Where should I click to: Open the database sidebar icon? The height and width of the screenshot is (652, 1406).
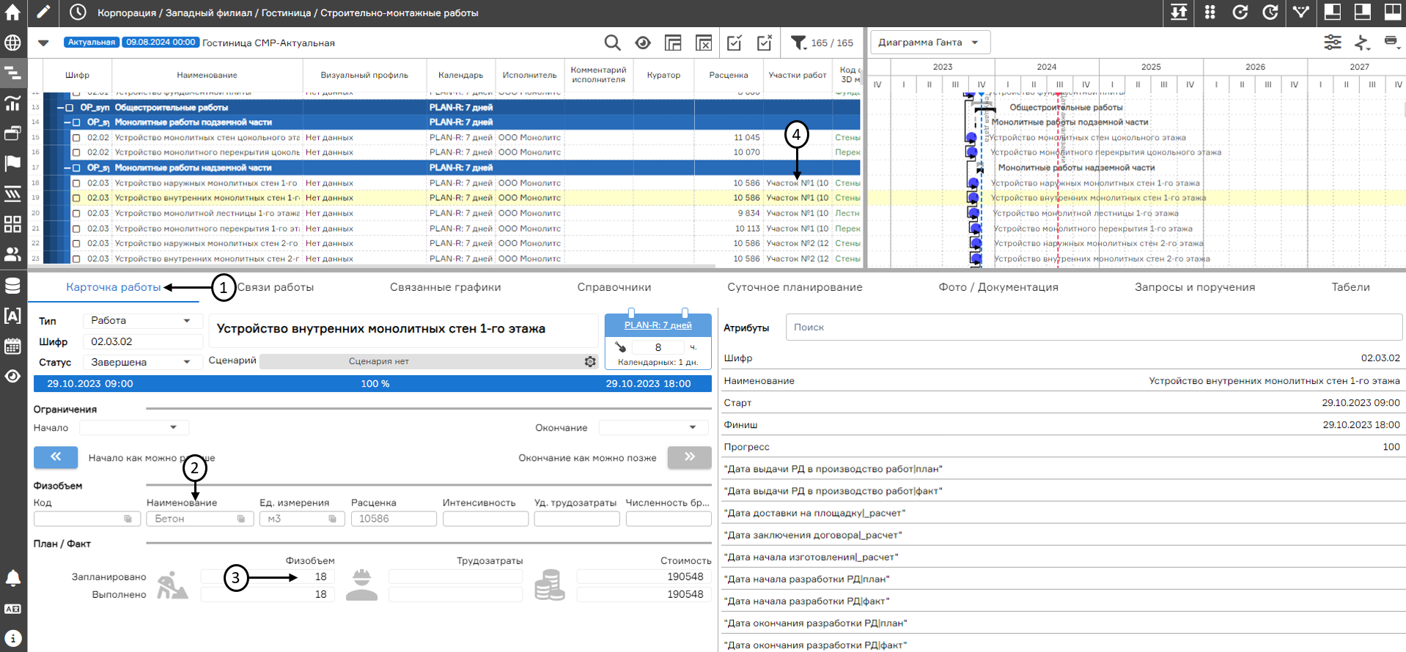[x=12, y=286]
